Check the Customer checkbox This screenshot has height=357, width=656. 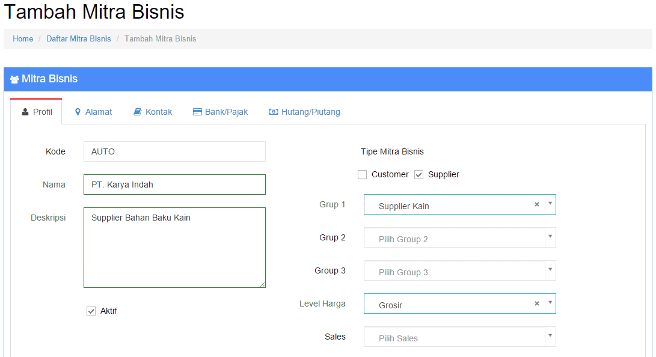coord(363,174)
